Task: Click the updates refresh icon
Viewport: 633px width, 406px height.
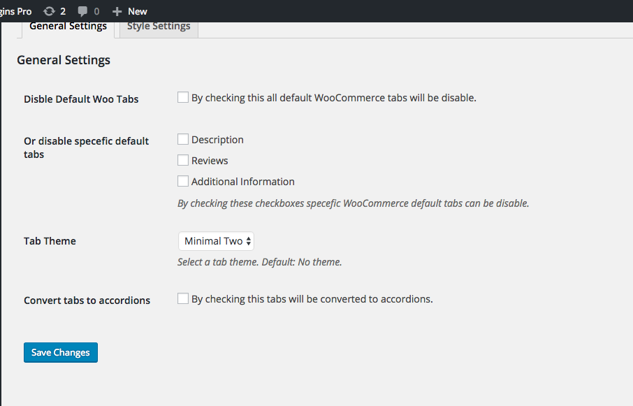Action: coord(49,11)
